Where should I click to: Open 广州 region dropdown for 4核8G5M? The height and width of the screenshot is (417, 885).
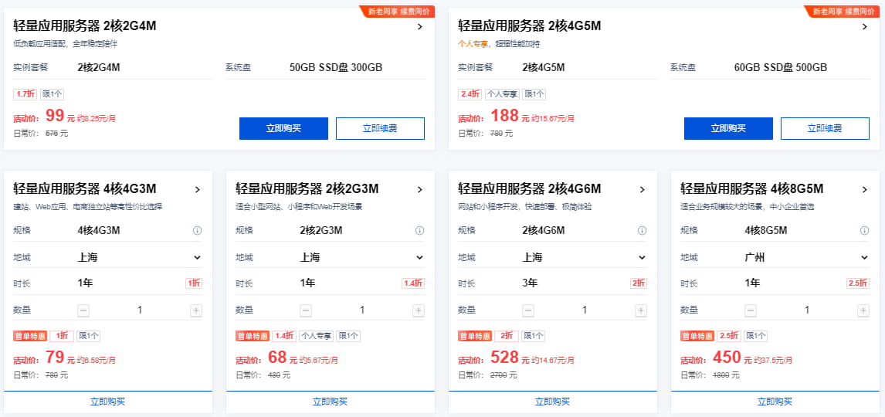(x=864, y=257)
